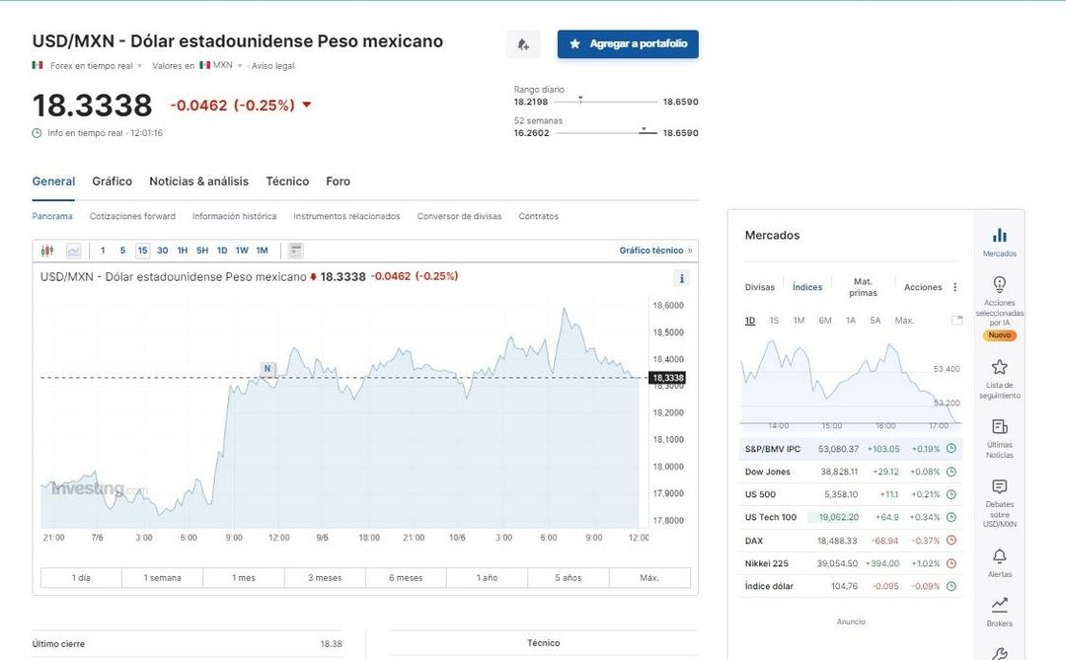The height and width of the screenshot is (660, 1066).
Task: Click the create alert bell icon
Action: [x=523, y=44]
